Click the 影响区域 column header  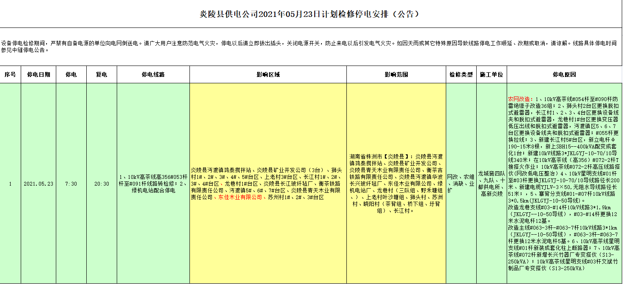point(268,75)
